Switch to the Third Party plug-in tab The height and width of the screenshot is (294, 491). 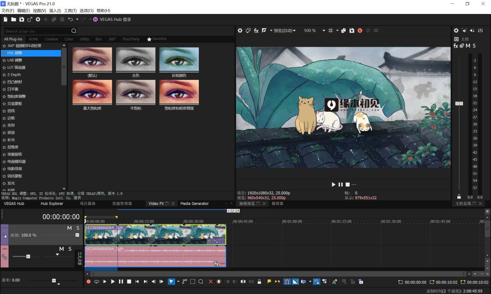131,39
